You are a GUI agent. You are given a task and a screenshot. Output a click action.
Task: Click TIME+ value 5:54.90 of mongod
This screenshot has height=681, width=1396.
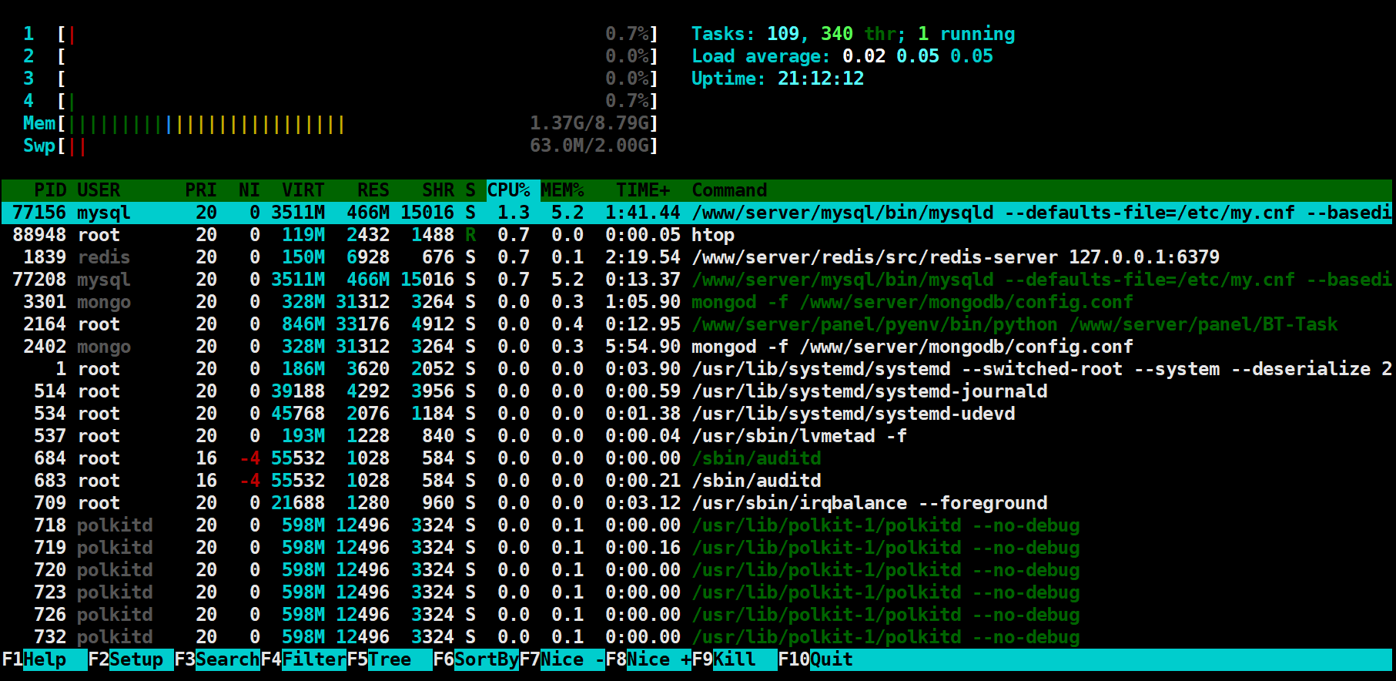[643, 347]
